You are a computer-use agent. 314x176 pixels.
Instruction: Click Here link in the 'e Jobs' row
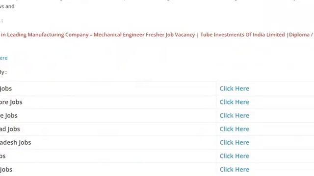(235, 115)
